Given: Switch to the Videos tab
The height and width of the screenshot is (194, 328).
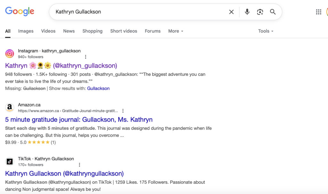Looking at the screenshot, I should (x=48, y=31).
